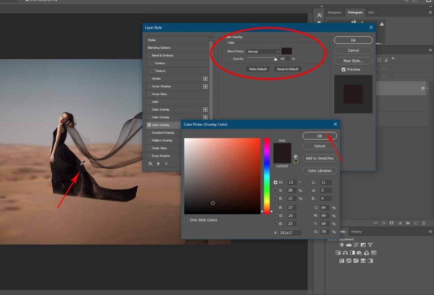Enable the Texture checkbox
The width and height of the screenshot is (434, 295).
pyautogui.click(x=152, y=71)
